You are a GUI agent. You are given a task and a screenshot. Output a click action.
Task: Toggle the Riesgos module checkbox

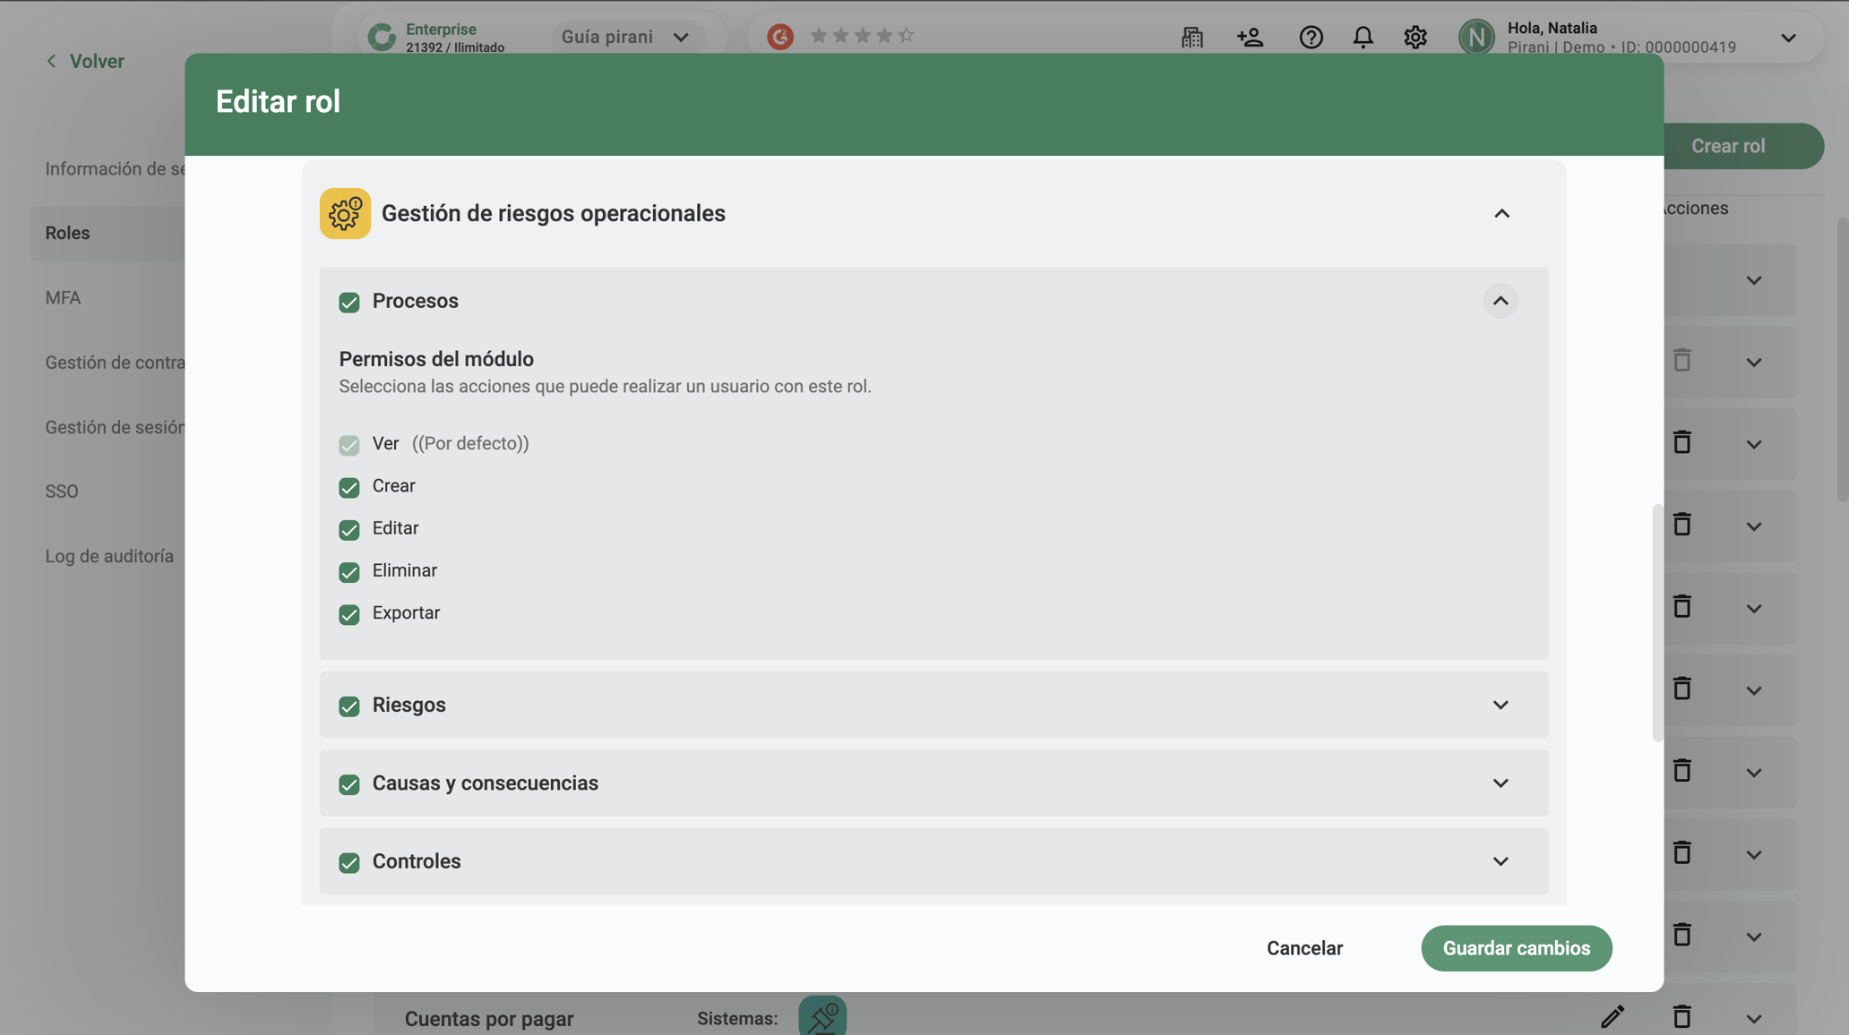click(349, 706)
